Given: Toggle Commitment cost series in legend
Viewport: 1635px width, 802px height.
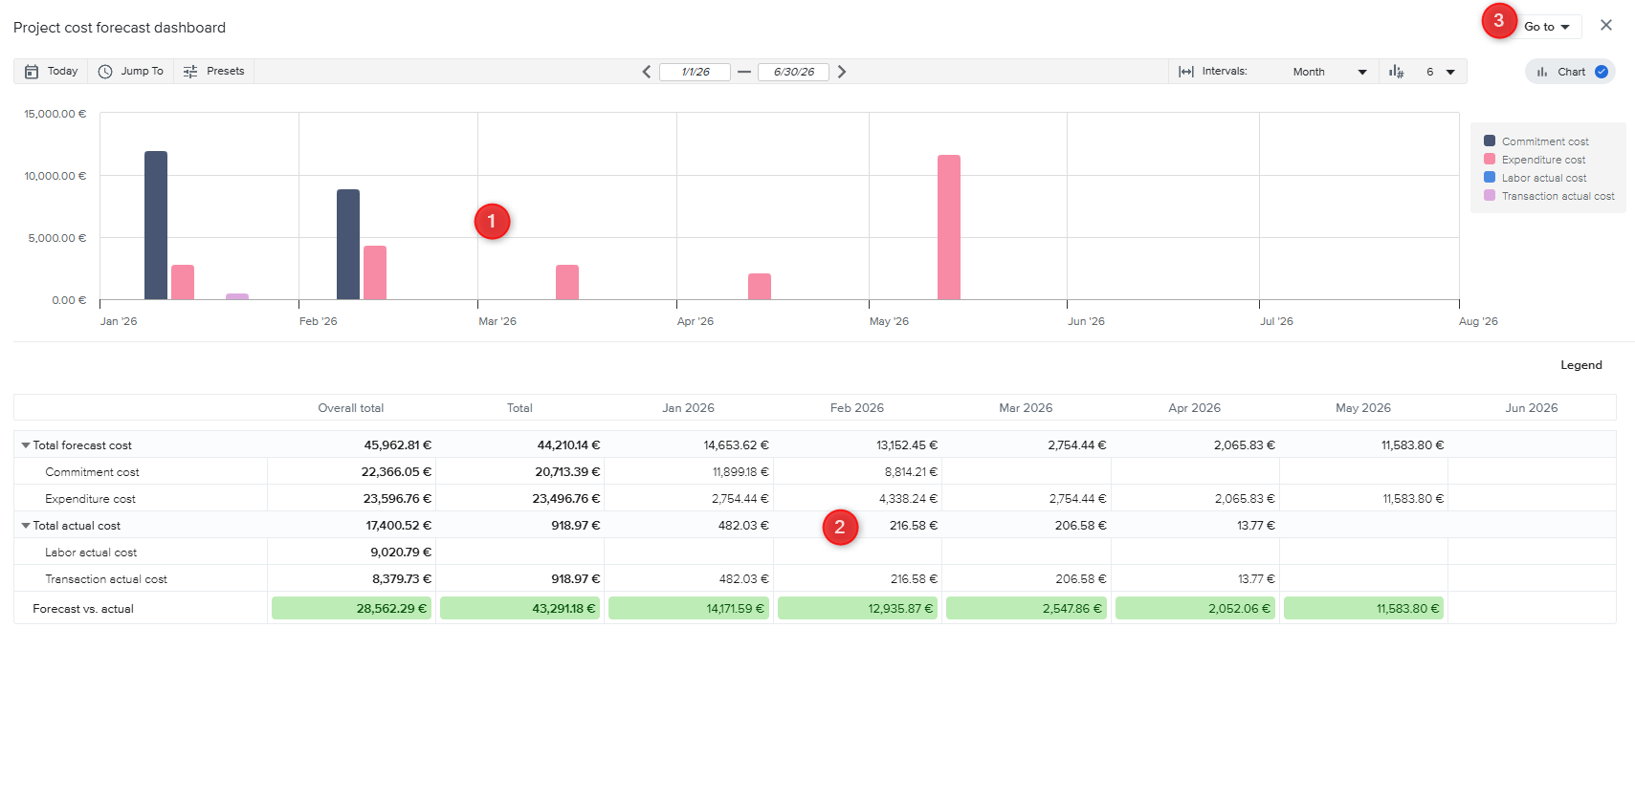Looking at the screenshot, I should click(1544, 141).
